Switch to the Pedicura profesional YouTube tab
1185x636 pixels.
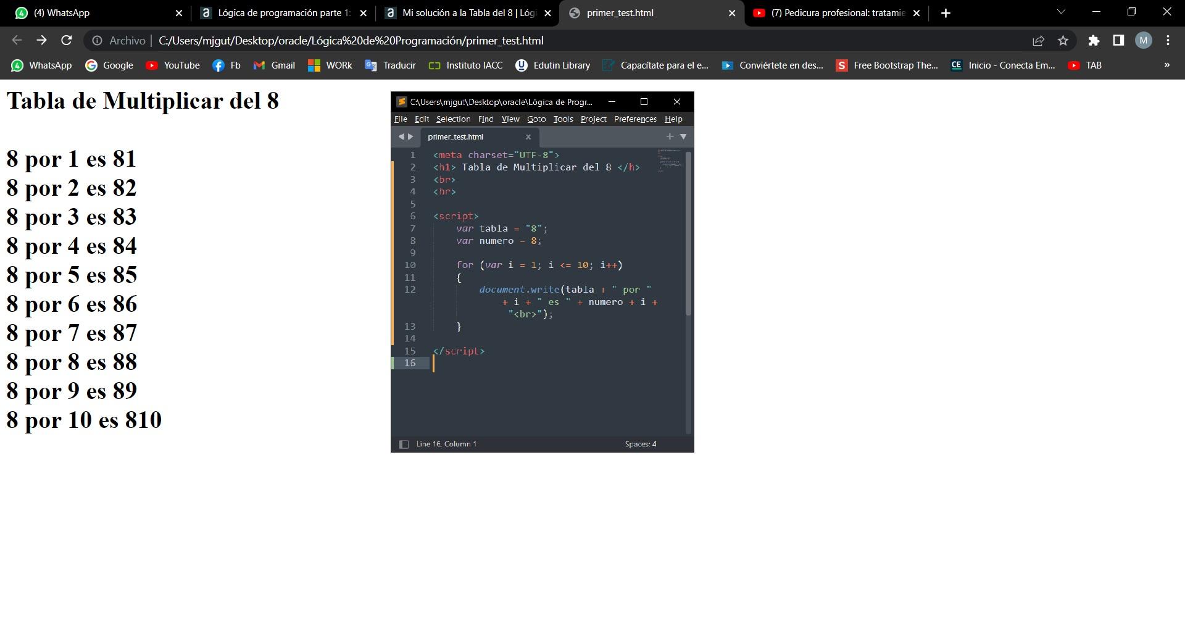[837, 13]
